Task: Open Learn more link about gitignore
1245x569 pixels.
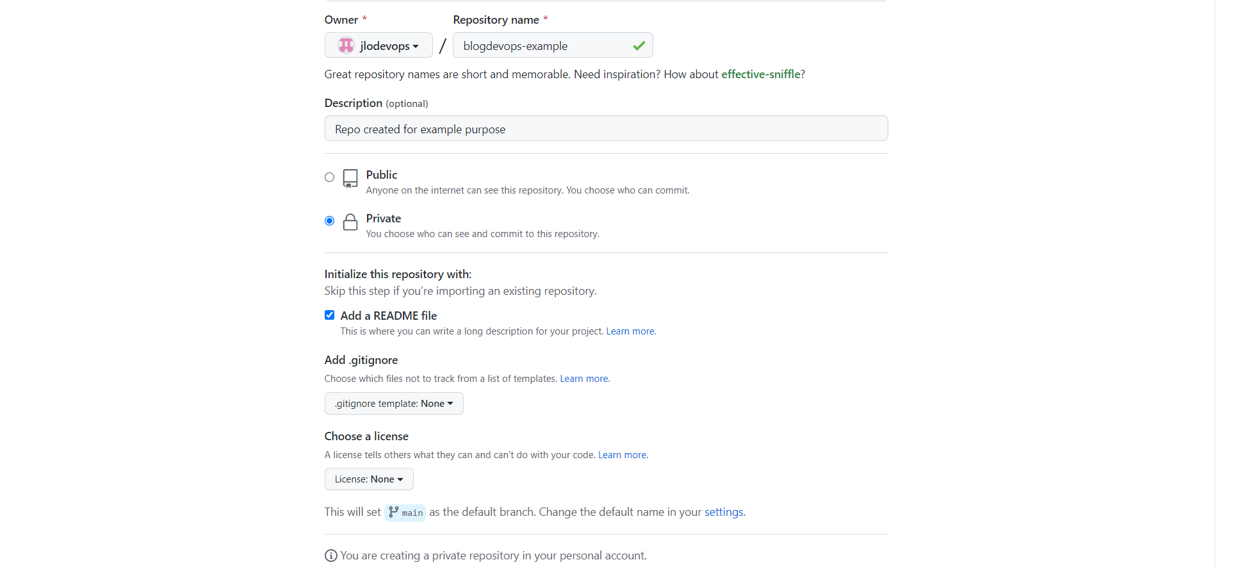Action: coord(584,379)
